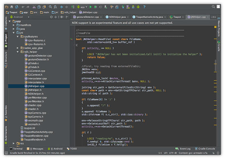Switch to TeapotNativeActivity.java tab

[149, 17]
